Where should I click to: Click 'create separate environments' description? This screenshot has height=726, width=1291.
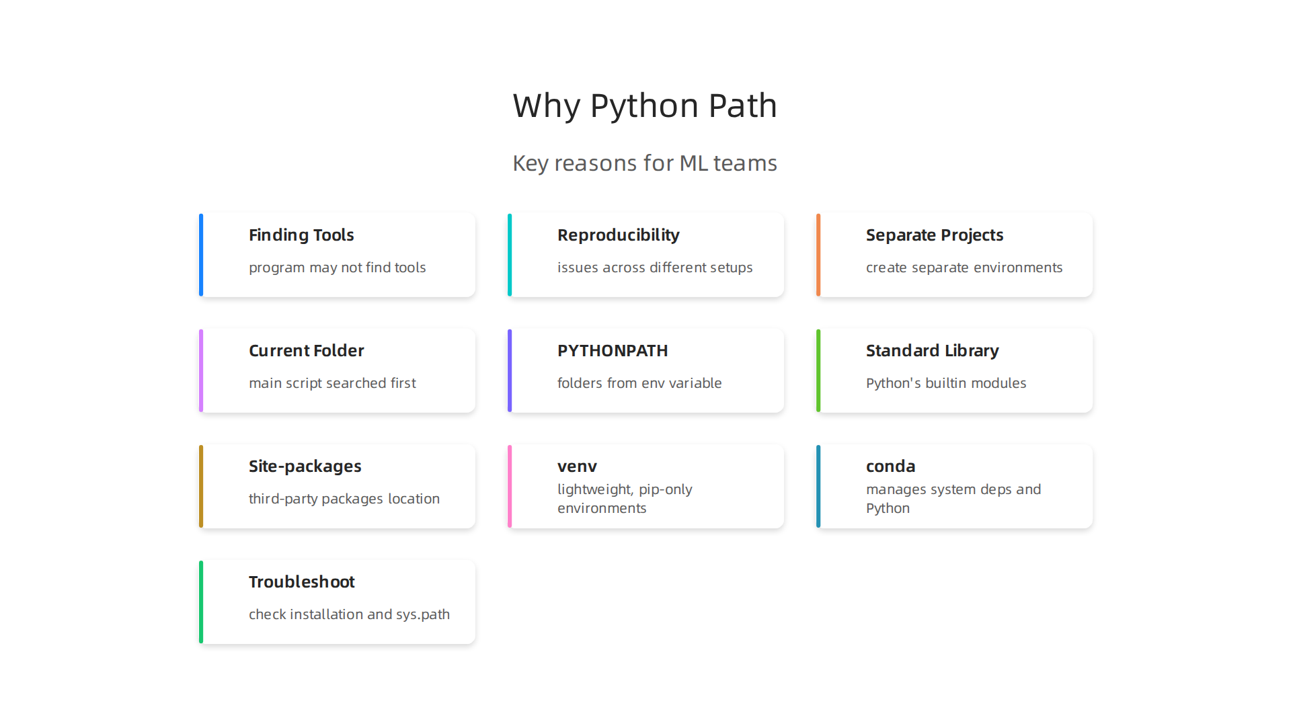[x=964, y=268]
